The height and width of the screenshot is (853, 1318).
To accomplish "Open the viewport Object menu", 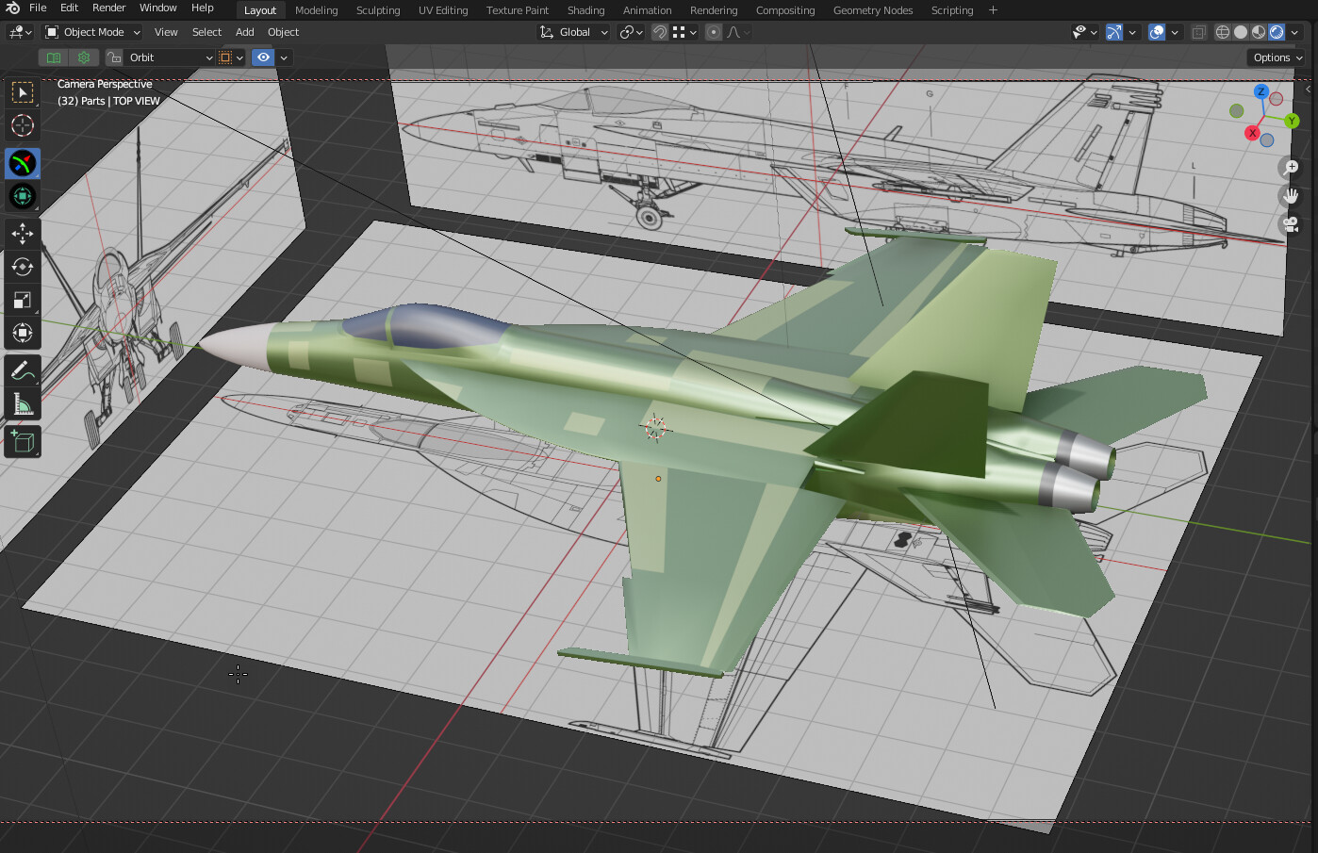I will pos(283,32).
